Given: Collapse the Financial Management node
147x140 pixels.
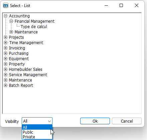Looking at the screenshot, I should 11,21.
